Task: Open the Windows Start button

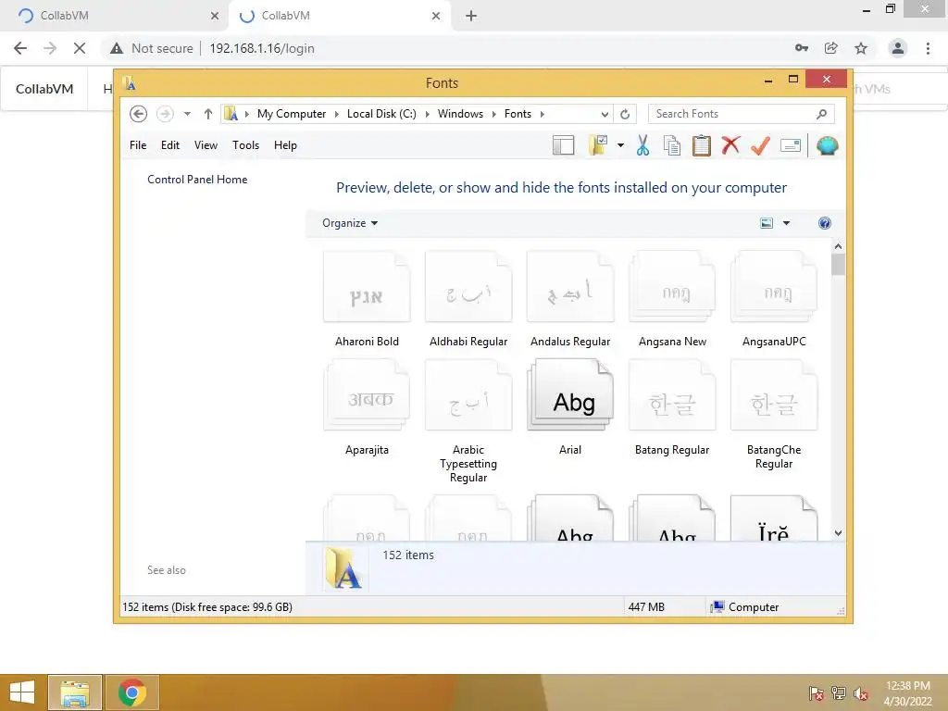Action: pos(22,692)
